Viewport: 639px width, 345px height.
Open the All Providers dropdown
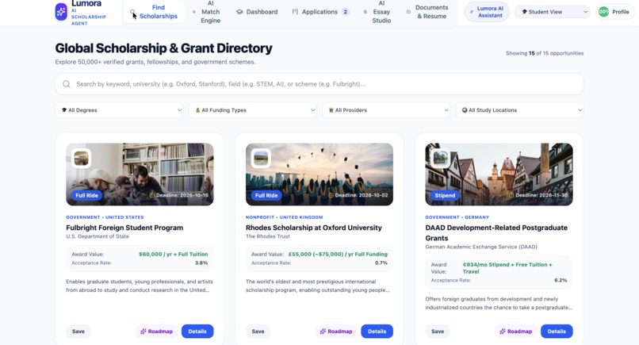tap(386, 110)
